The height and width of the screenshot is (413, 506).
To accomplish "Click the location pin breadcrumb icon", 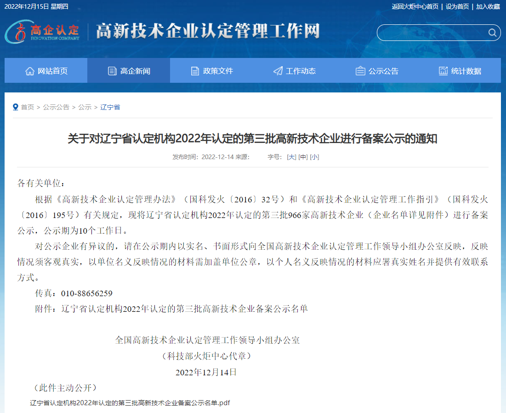I will (x=16, y=107).
